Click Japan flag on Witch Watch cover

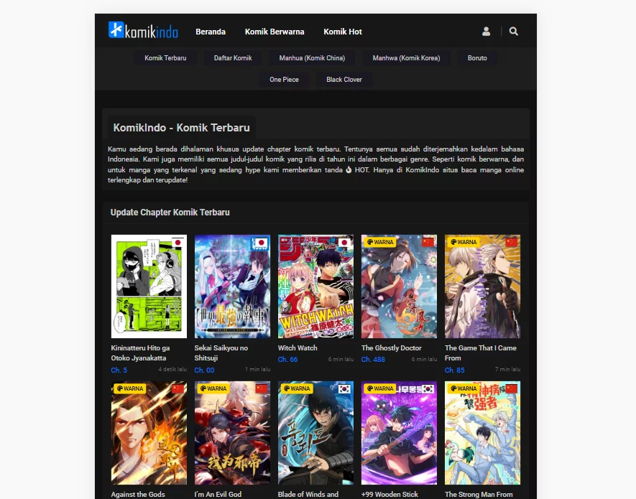tap(344, 243)
